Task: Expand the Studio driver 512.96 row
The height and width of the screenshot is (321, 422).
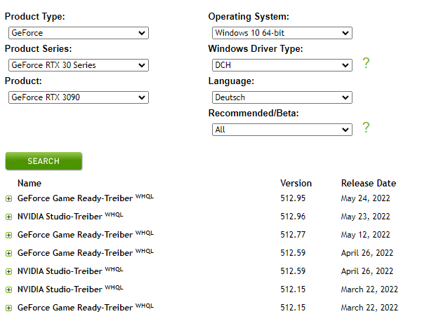Action: click(x=9, y=217)
